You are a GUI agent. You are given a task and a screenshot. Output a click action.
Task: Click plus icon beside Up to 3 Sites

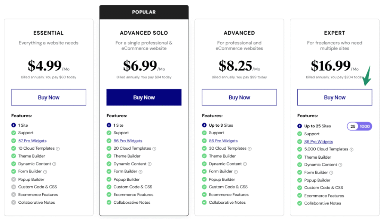[x=204, y=125]
